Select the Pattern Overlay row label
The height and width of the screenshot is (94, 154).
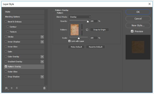[14, 67]
